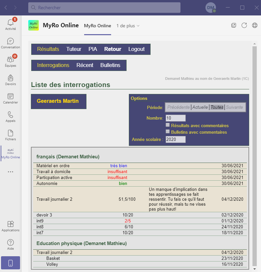
Task: Open the Résultats menu
Action: pos(48,49)
